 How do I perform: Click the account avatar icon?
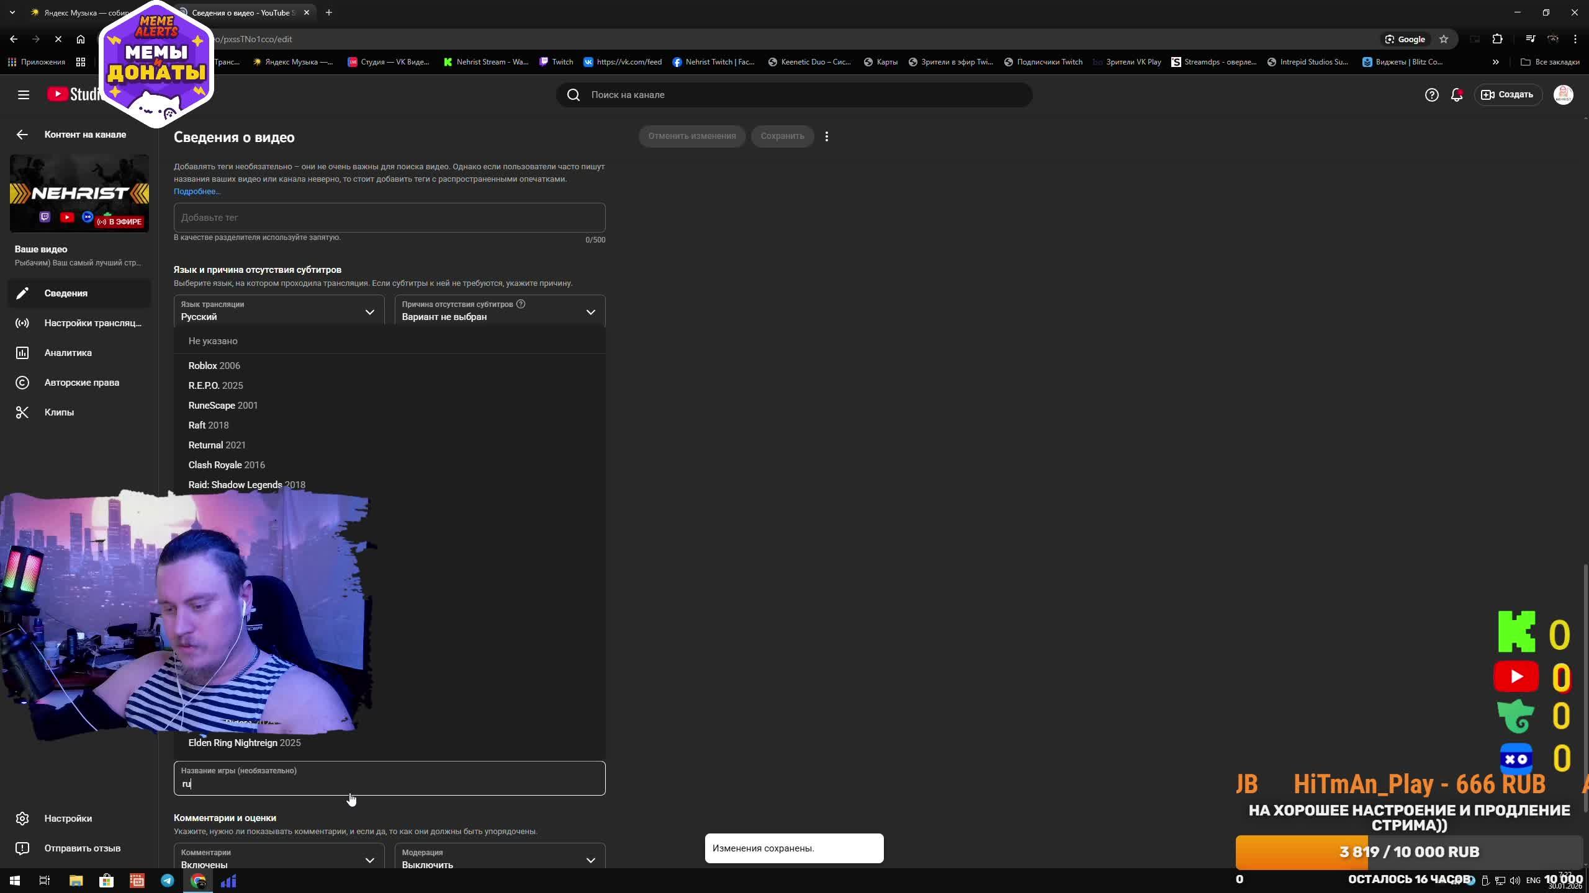pos(1563,95)
